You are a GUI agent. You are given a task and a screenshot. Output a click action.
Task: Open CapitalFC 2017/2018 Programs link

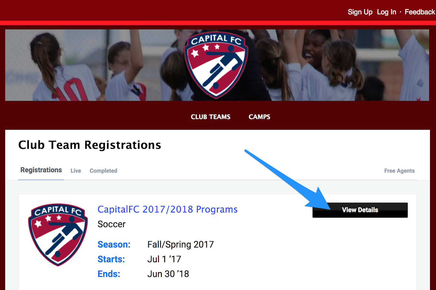click(x=168, y=209)
